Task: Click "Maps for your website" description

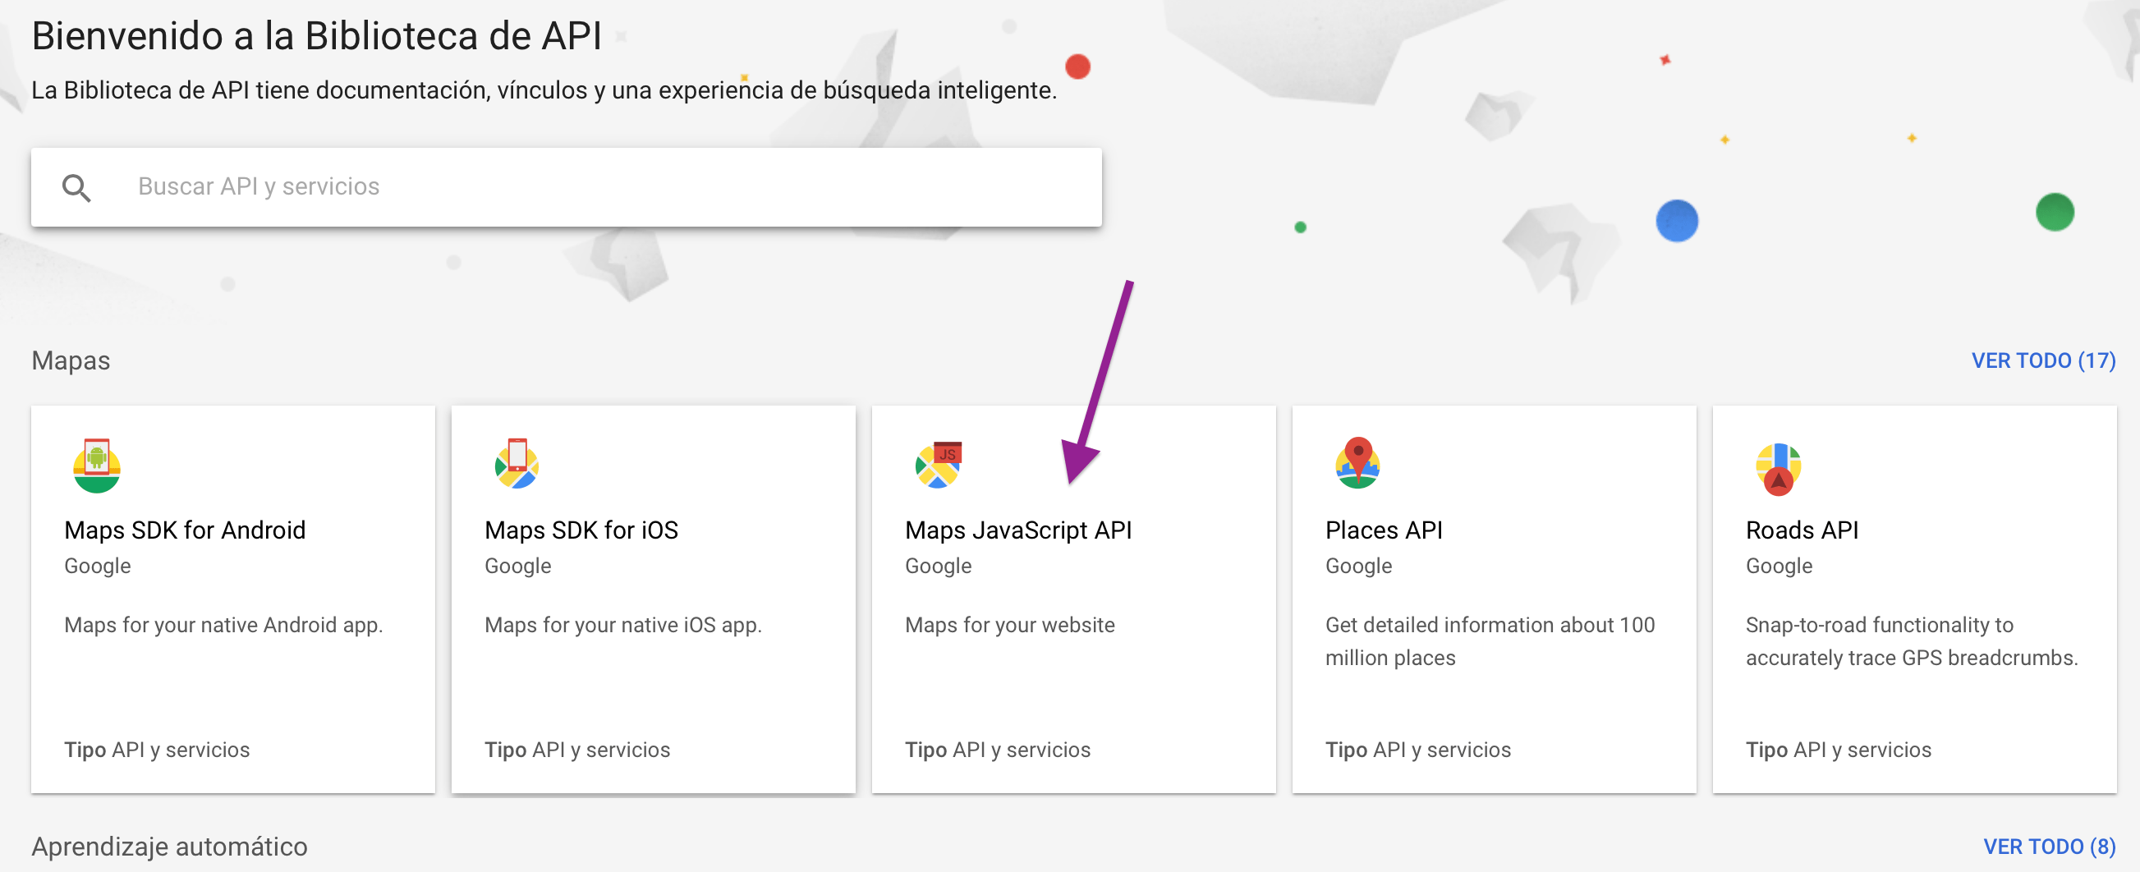Action: pyautogui.click(x=1010, y=625)
